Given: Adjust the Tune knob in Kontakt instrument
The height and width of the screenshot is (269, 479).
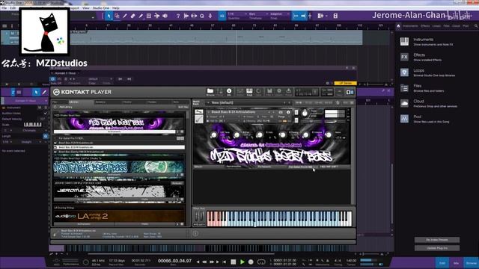Looking at the screenshot, I should pos(305,114).
